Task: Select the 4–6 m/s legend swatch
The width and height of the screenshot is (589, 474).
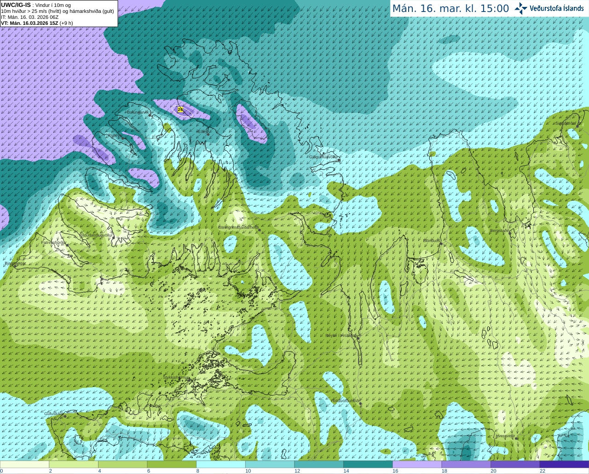Action: click(123, 464)
